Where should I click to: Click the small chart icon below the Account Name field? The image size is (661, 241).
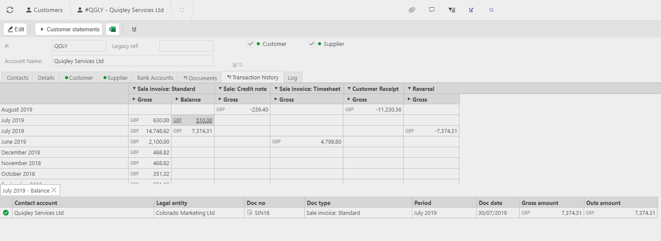235,65
